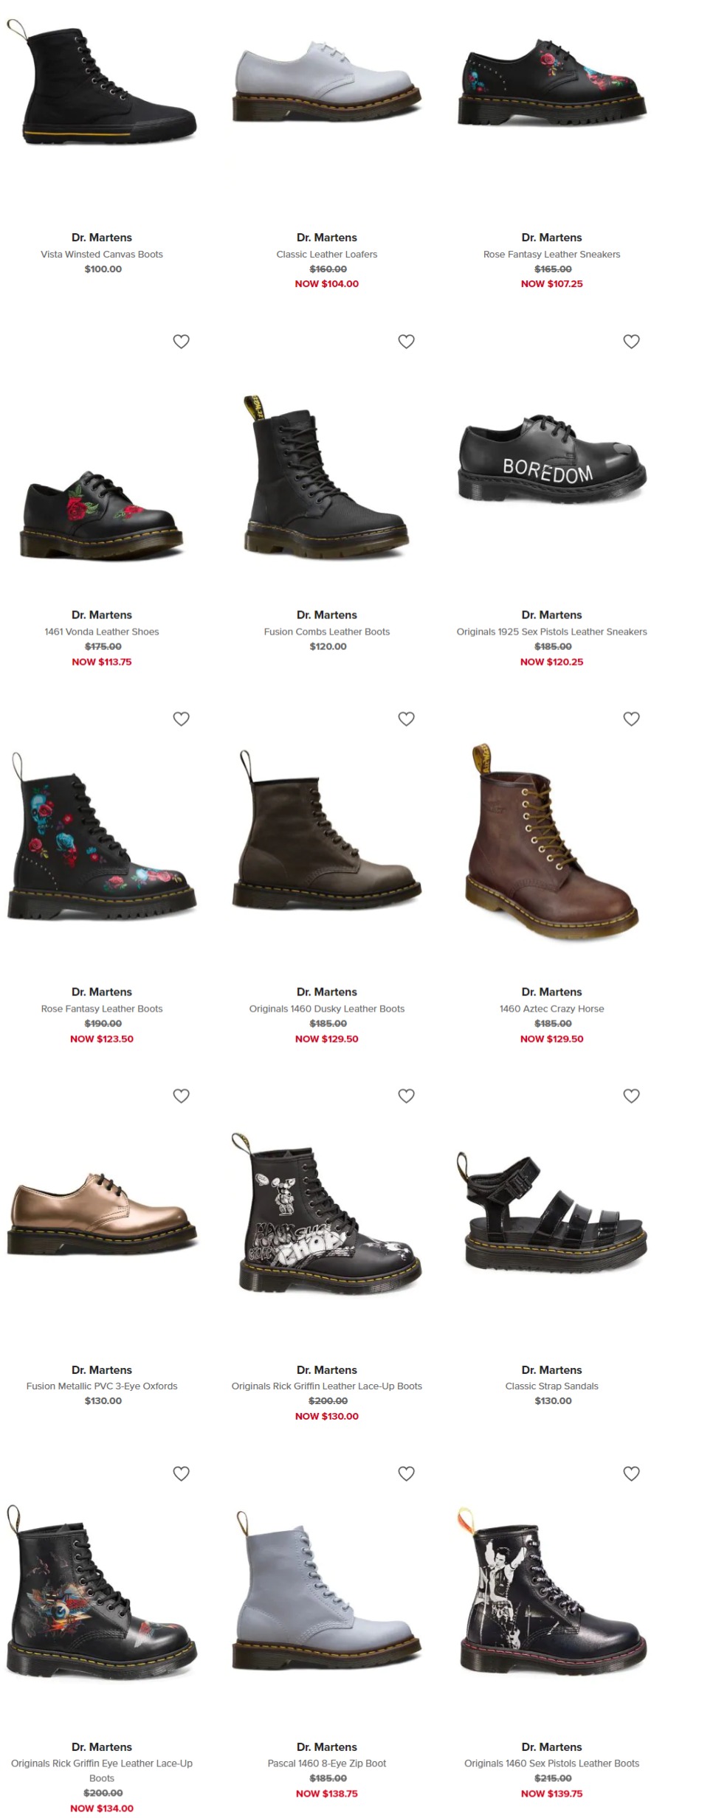Viewport: 713px width, 1818px height.
Task: Toggle heart above Rick Griffin black-and-white cartoon boots
Action: 406,1096
